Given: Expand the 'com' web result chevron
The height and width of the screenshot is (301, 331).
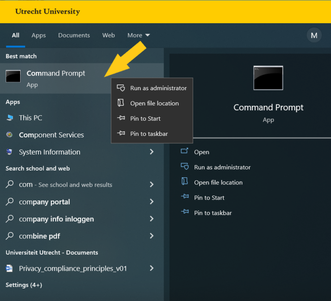Looking at the screenshot, I should point(152,184).
